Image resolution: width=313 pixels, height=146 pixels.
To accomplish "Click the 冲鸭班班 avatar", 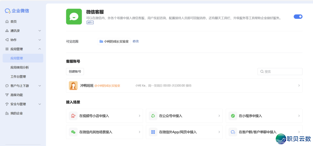I will click(73, 85).
